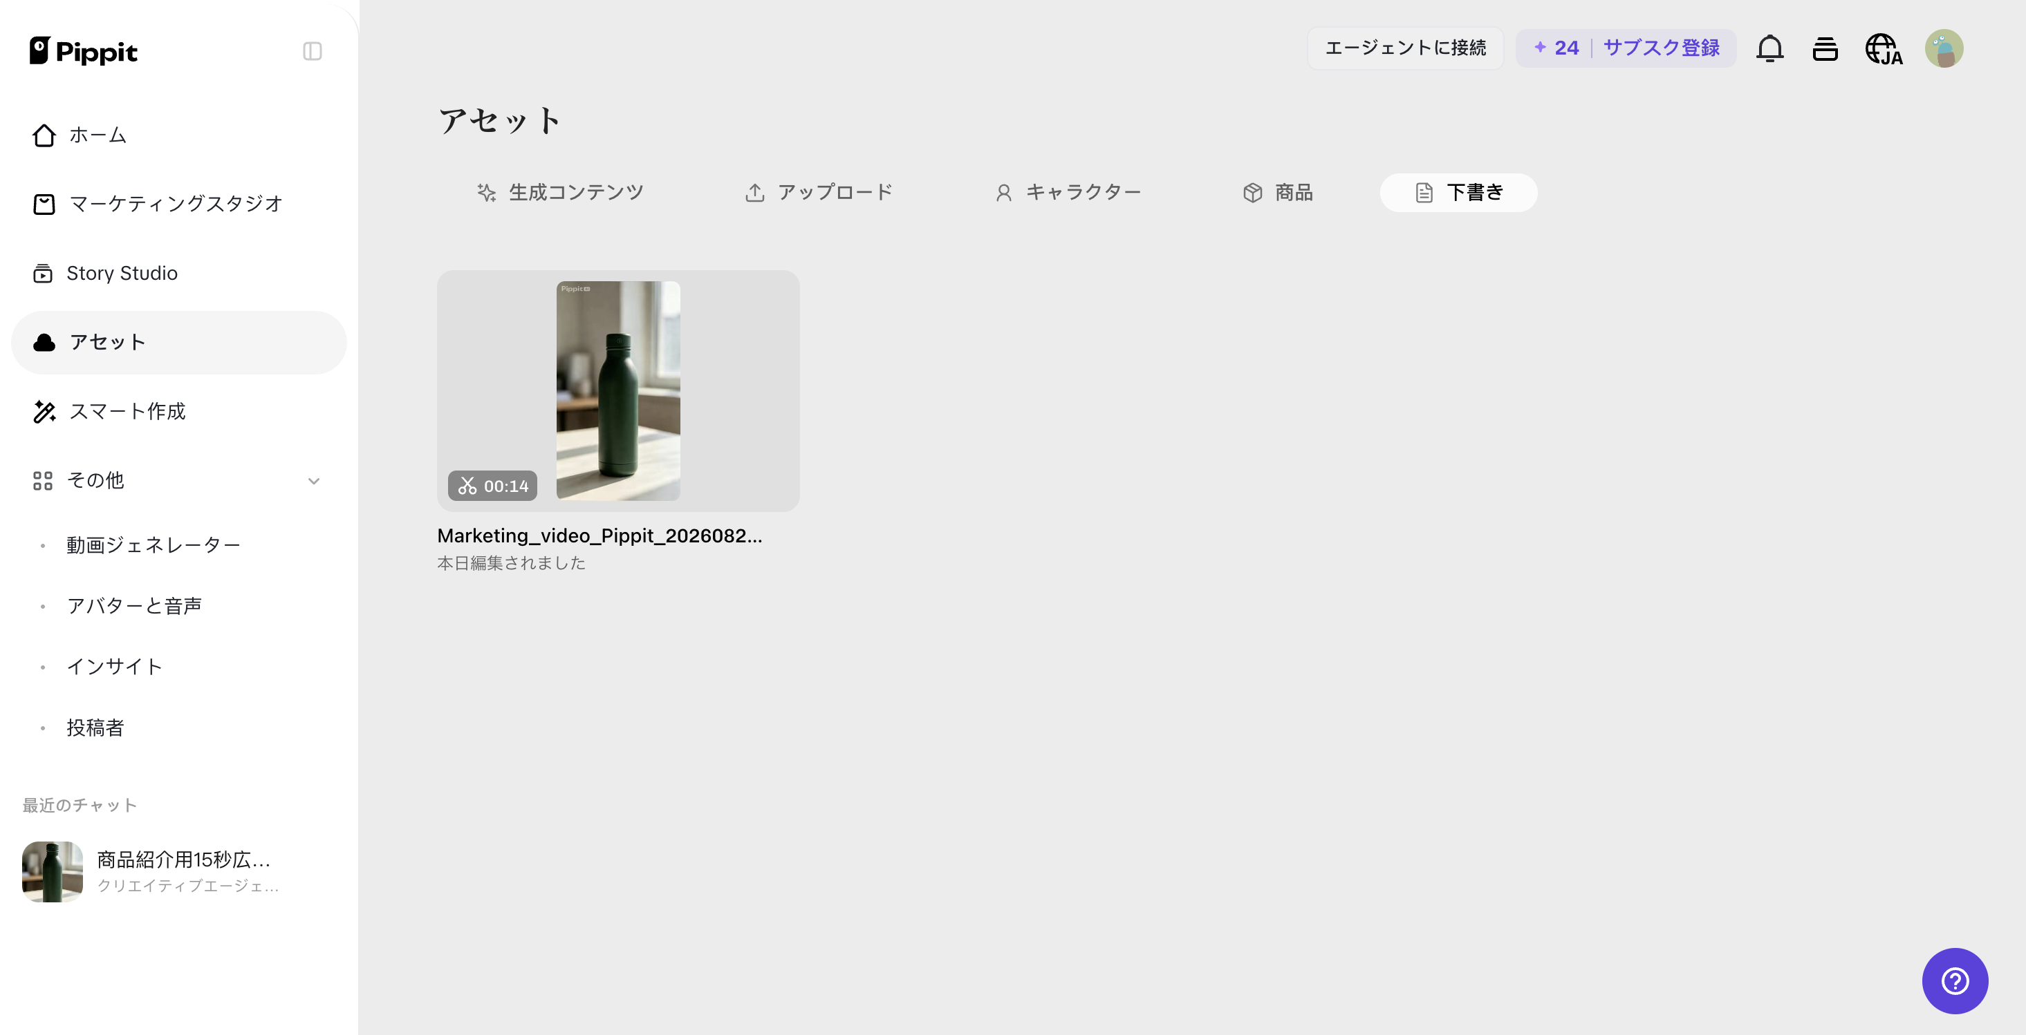Image resolution: width=2026 pixels, height=1035 pixels.
Task: Click the cloud アセット icon
Action: 44,343
